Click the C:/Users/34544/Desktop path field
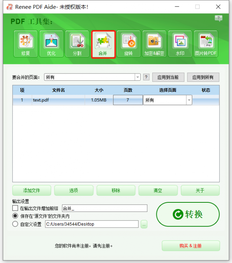The width and height of the screenshot is (232, 263). [x=92, y=224]
